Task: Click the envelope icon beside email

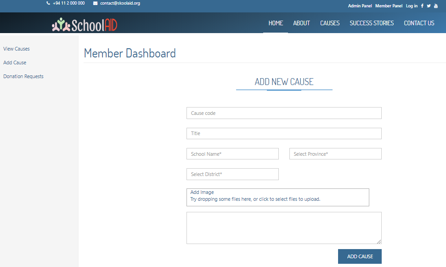Action: click(x=95, y=3)
